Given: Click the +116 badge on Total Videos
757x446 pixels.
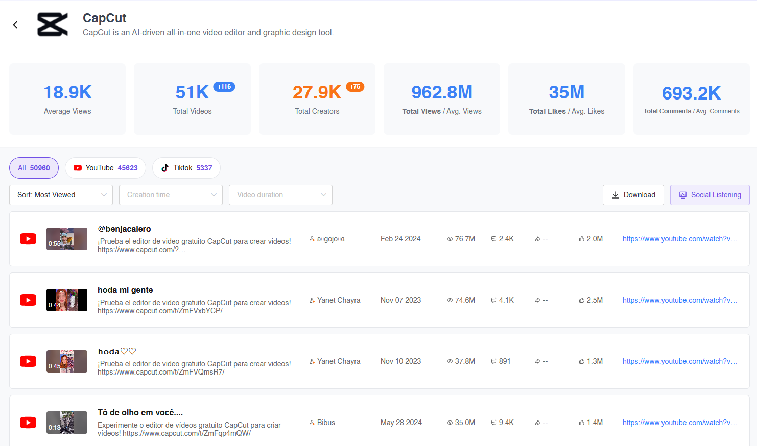Looking at the screenshot, I should tap(224, 87).
